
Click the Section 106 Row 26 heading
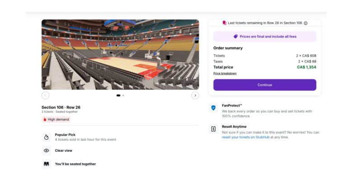pos(61,107)
